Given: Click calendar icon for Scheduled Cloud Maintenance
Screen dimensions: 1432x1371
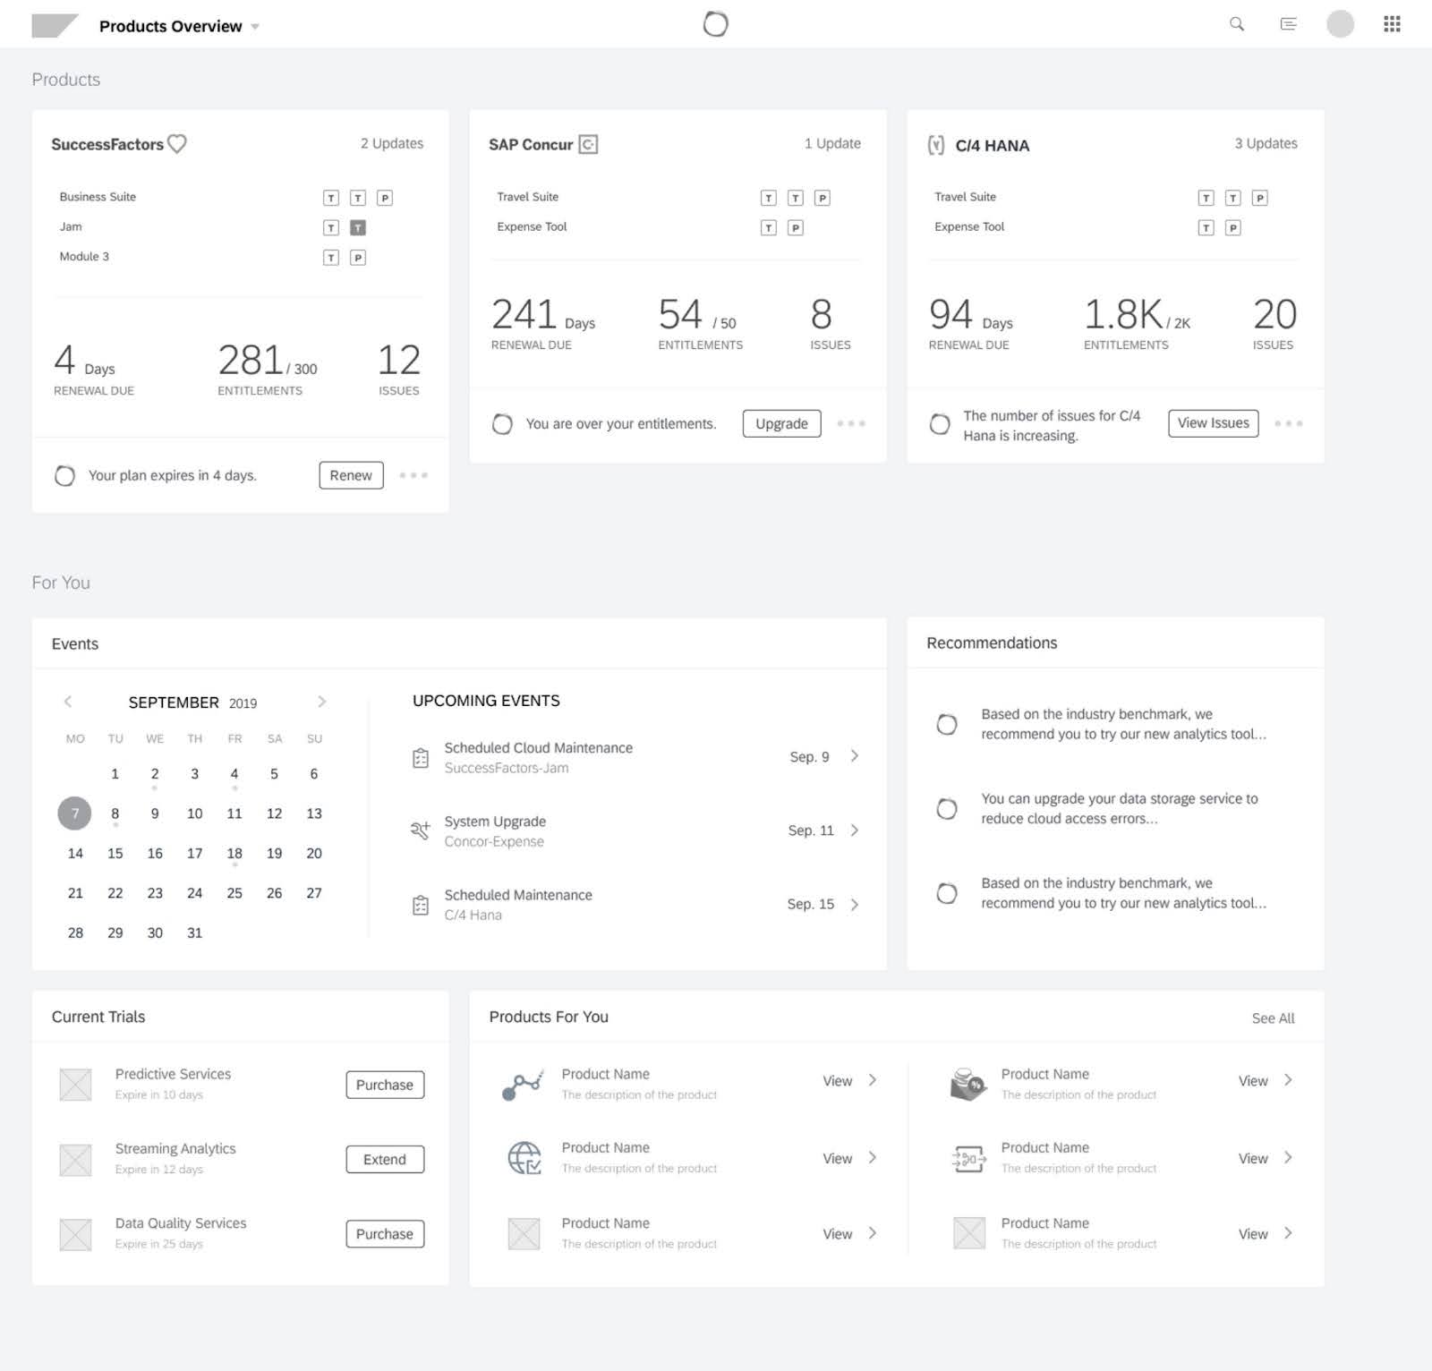Looking at the screenshot, I should click(x=421, y=758).
